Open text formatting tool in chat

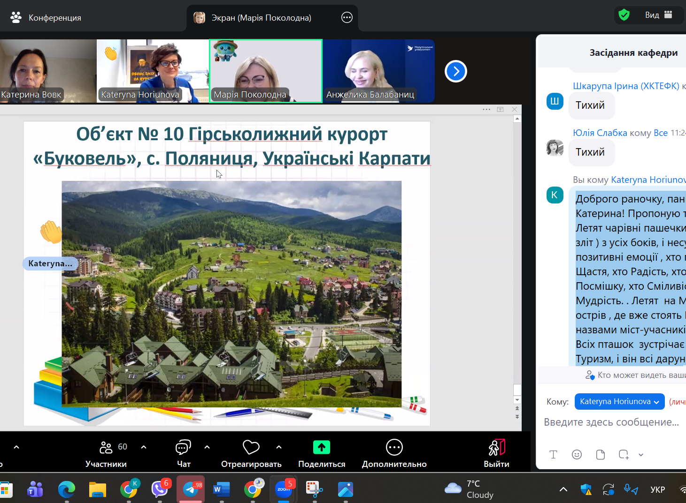pos(553,454)
